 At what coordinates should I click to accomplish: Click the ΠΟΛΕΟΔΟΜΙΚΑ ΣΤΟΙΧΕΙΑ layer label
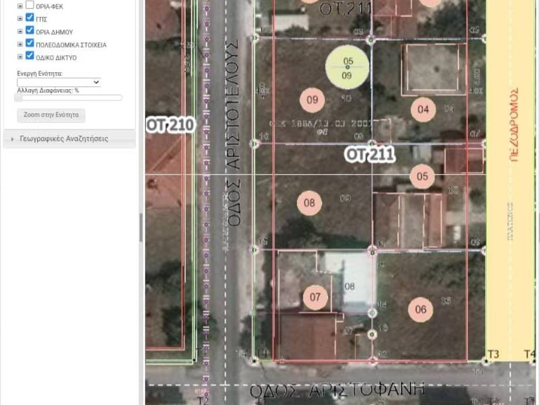pos(71,45)
